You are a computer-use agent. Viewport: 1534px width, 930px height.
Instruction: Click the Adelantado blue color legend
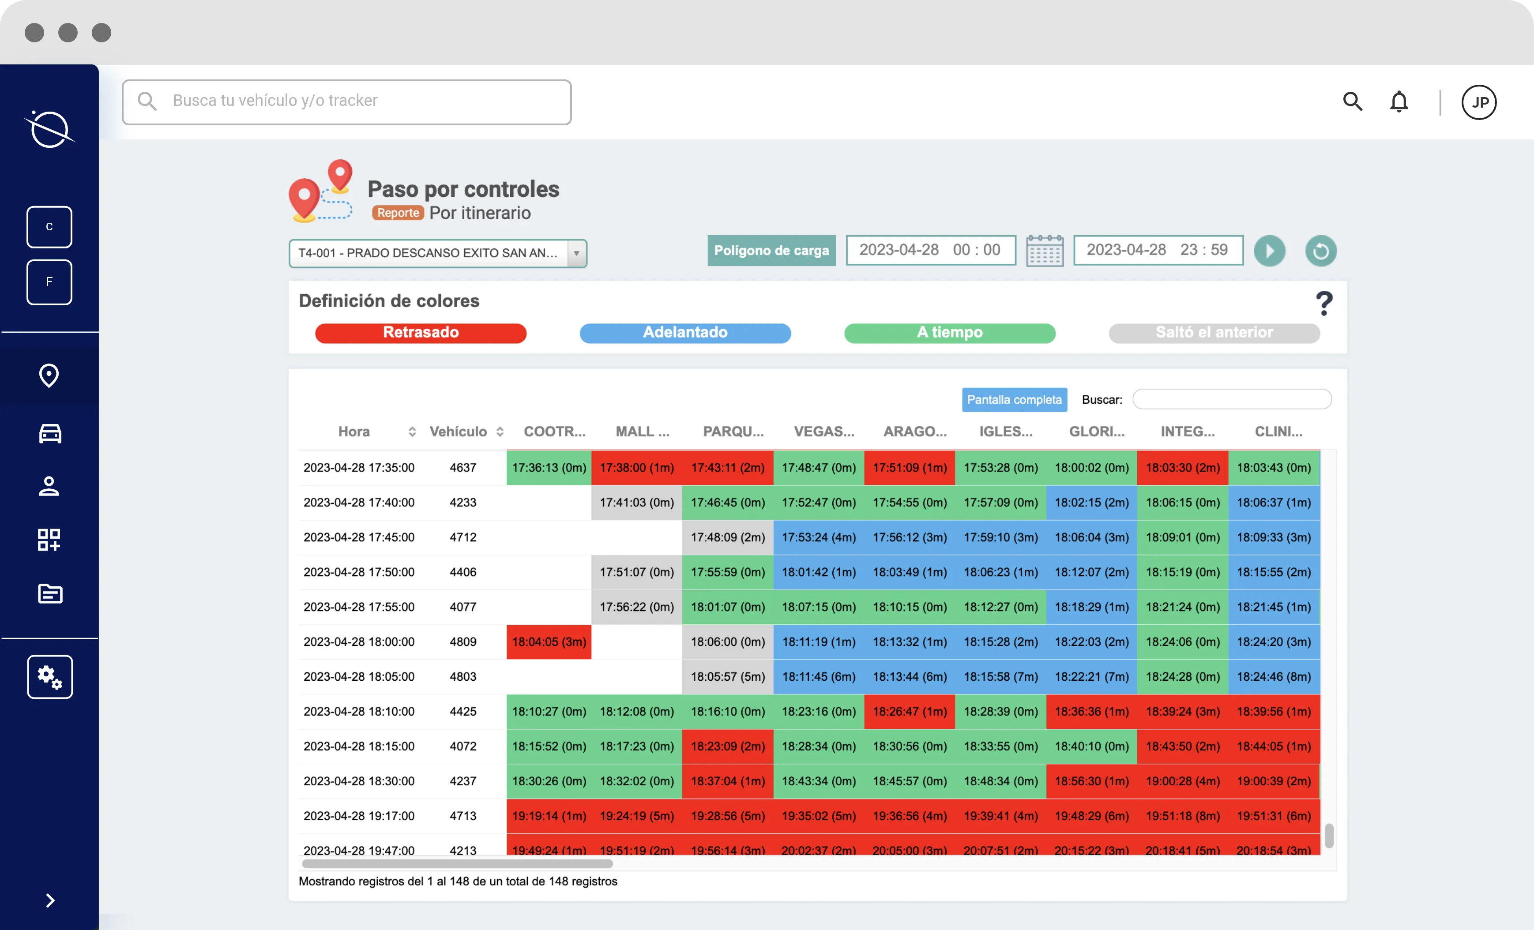(685, 332)
